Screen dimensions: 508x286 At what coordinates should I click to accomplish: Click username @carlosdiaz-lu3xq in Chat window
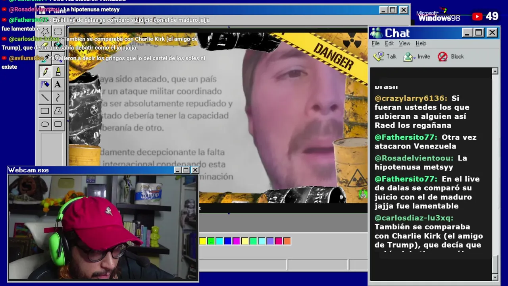414,218
